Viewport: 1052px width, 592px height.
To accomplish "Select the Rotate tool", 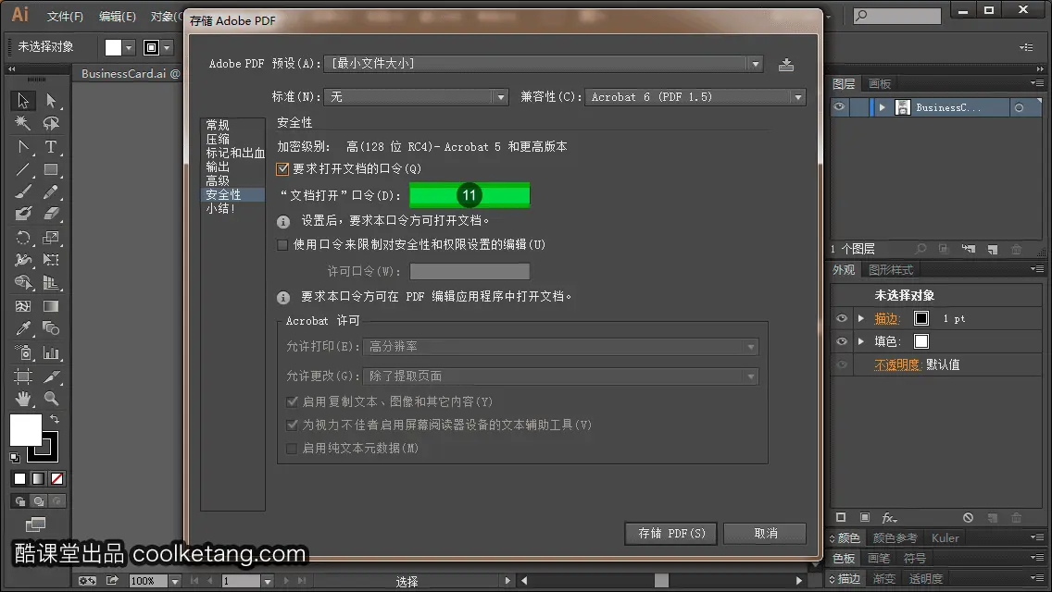I will 23,238.
